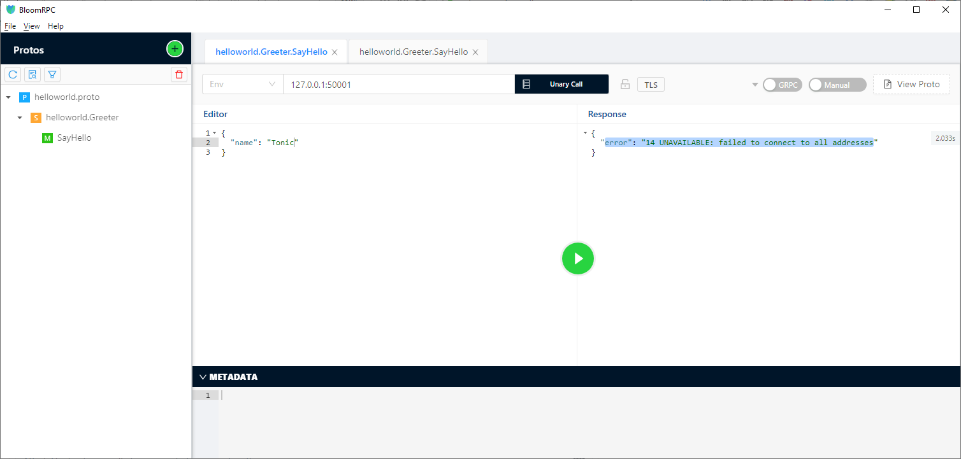This screenshot has height=459, width=961.
Task: Click the BloomRPC logo in the title bar
Action: (10, 10)
